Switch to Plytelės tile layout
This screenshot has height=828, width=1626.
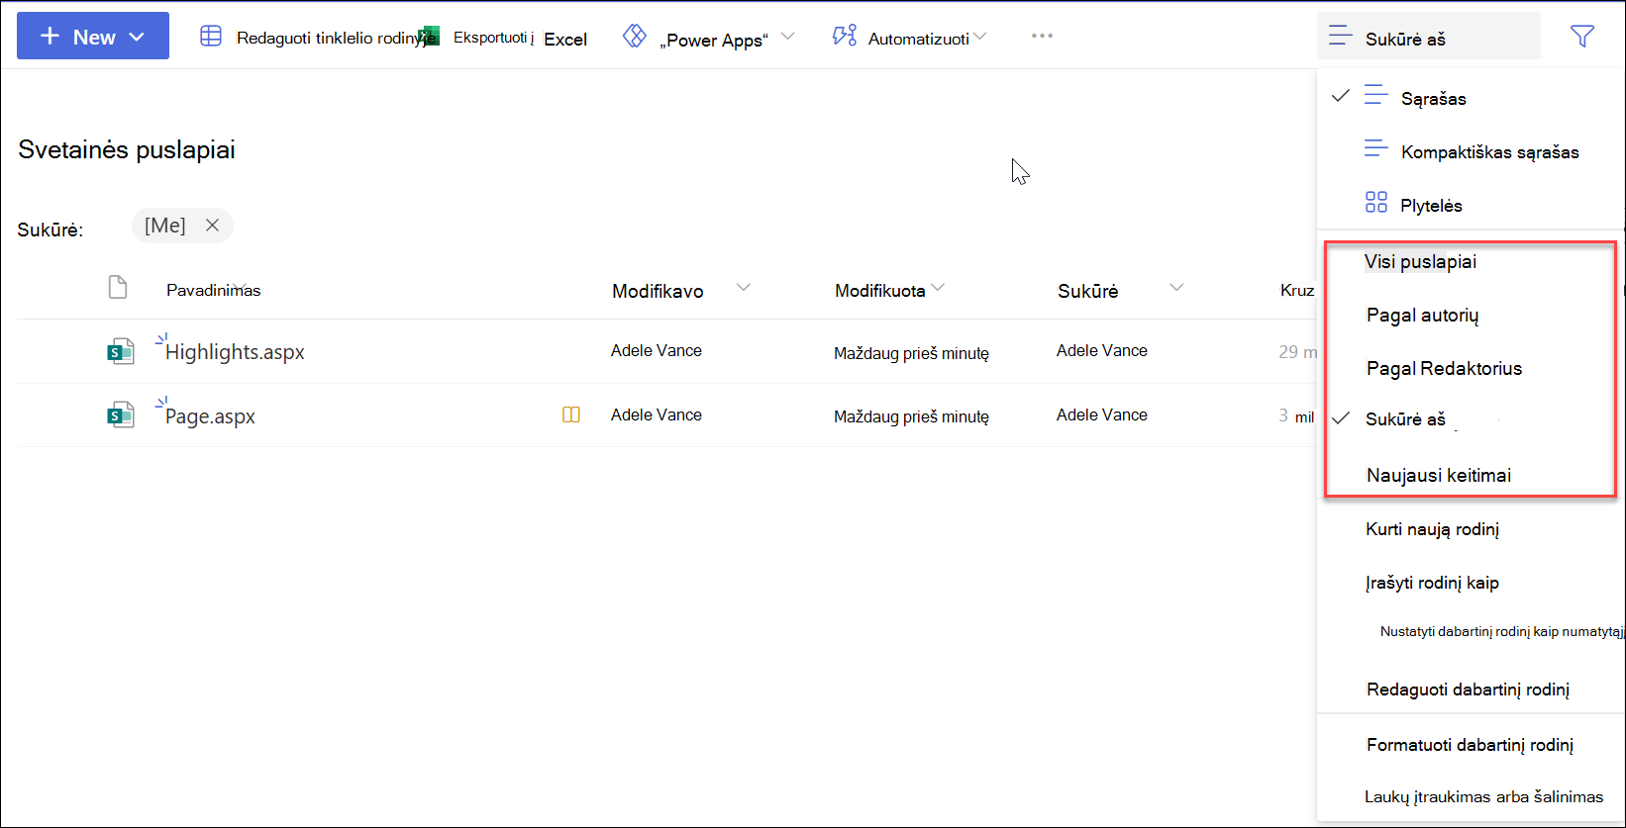tap(1471, 205)
